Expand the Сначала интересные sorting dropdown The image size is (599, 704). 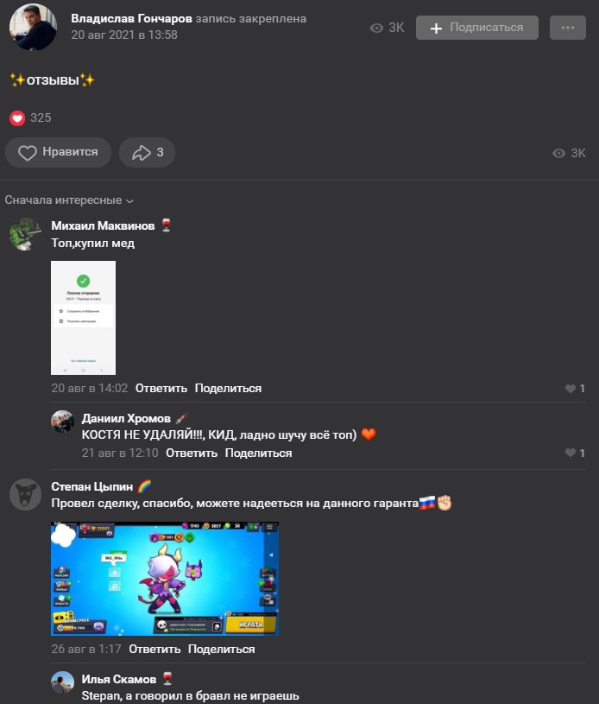69,200
